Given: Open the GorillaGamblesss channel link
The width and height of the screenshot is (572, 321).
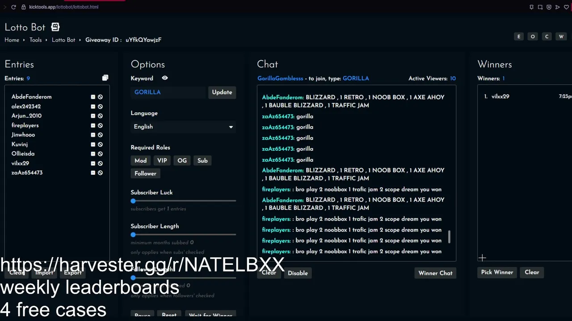Looking at the screenshot, I should point(280,78).
